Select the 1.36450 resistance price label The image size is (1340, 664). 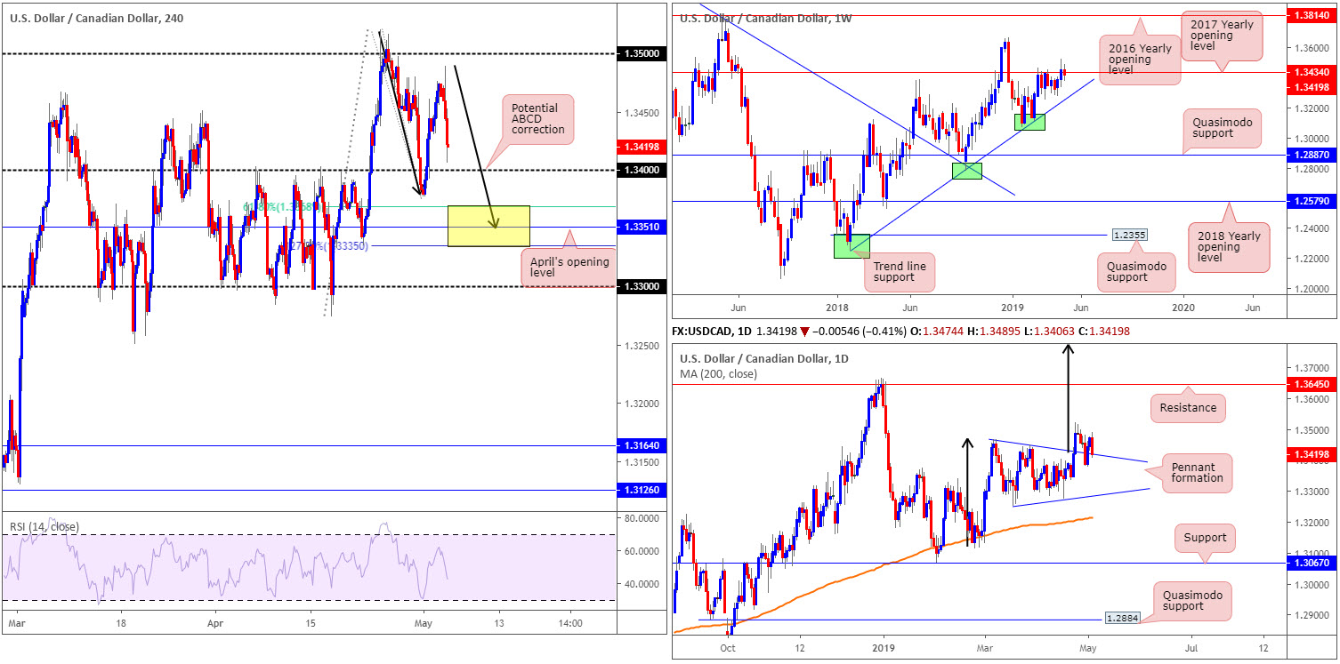pyautogui.click(x=1311, y=384)
